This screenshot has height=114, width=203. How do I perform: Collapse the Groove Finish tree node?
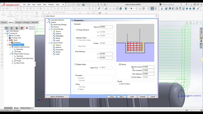coord(49,43)
